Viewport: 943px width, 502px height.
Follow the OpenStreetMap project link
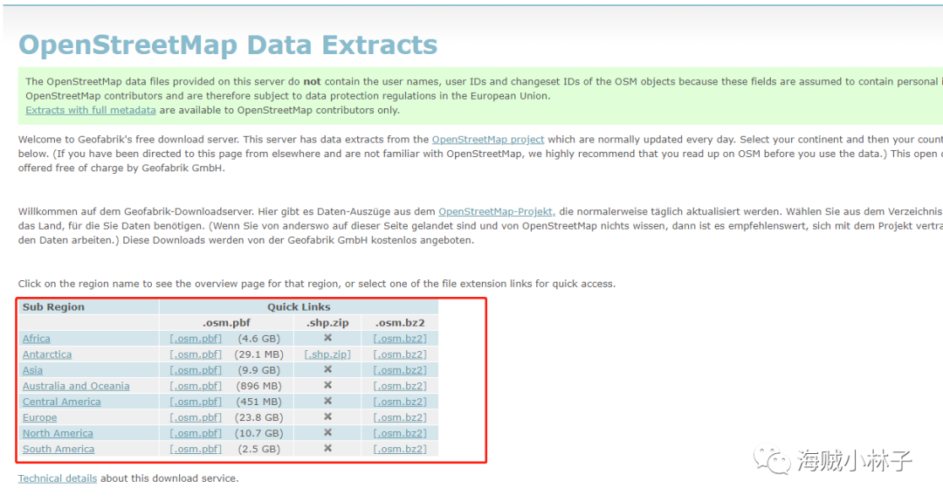pyautogui.click(x=488, y=139)
